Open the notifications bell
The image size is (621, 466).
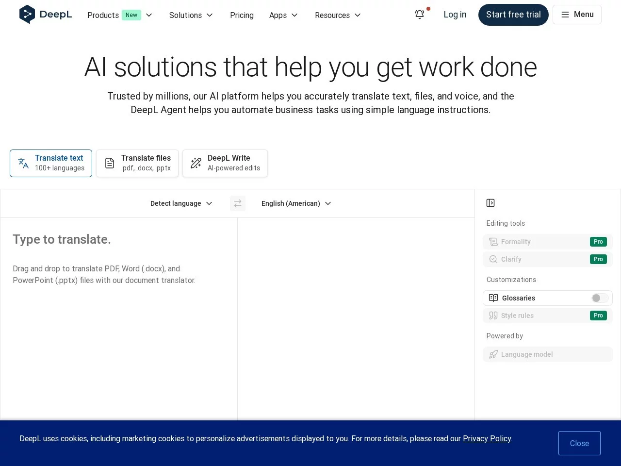point(420,15)
